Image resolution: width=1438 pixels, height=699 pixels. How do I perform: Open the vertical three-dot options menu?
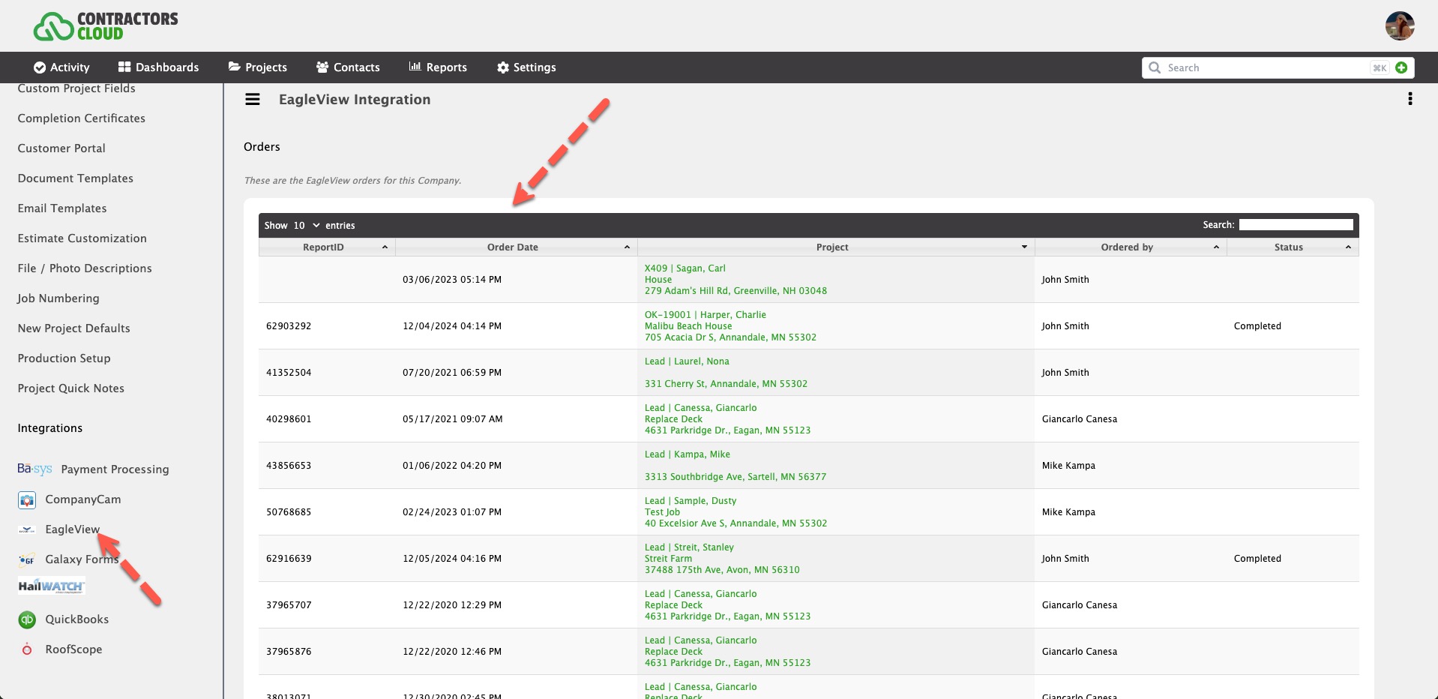(1410, 99)
